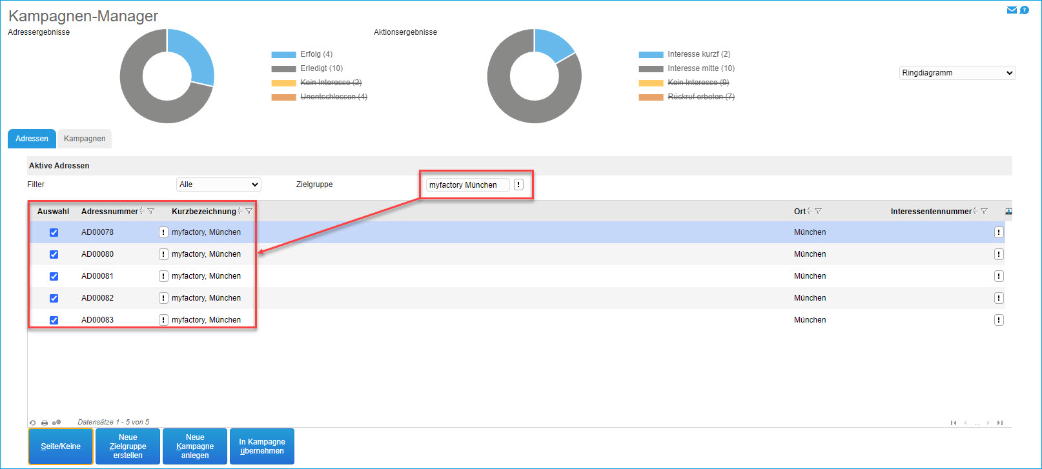Toggle the checkbox for address AD00083
The width and height of the screenshot is (1042, 469).
[x=54, y=320]
